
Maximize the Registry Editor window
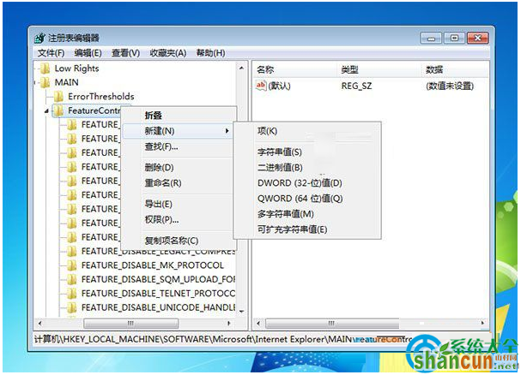(454, 39)
